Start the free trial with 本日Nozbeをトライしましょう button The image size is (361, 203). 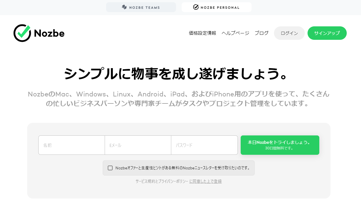[280, 145]
